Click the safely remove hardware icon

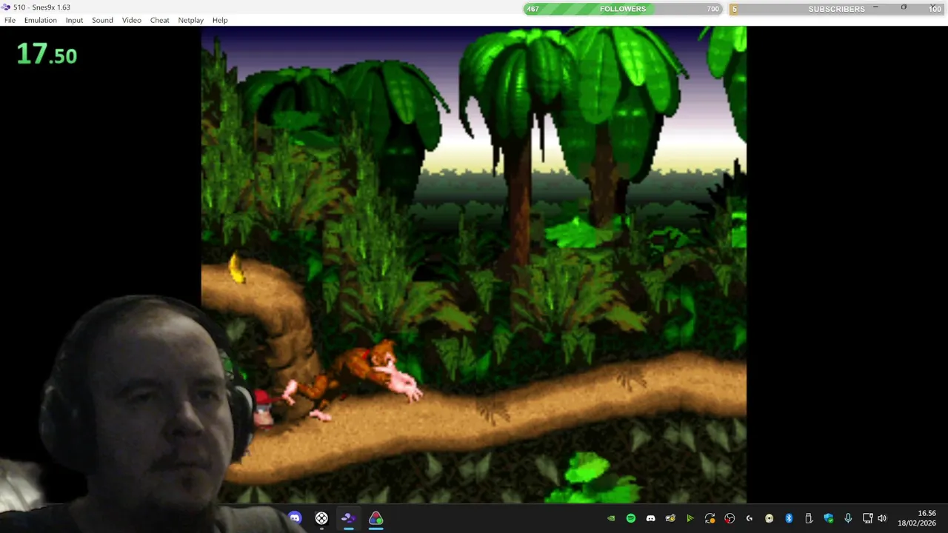pos(809,518)
